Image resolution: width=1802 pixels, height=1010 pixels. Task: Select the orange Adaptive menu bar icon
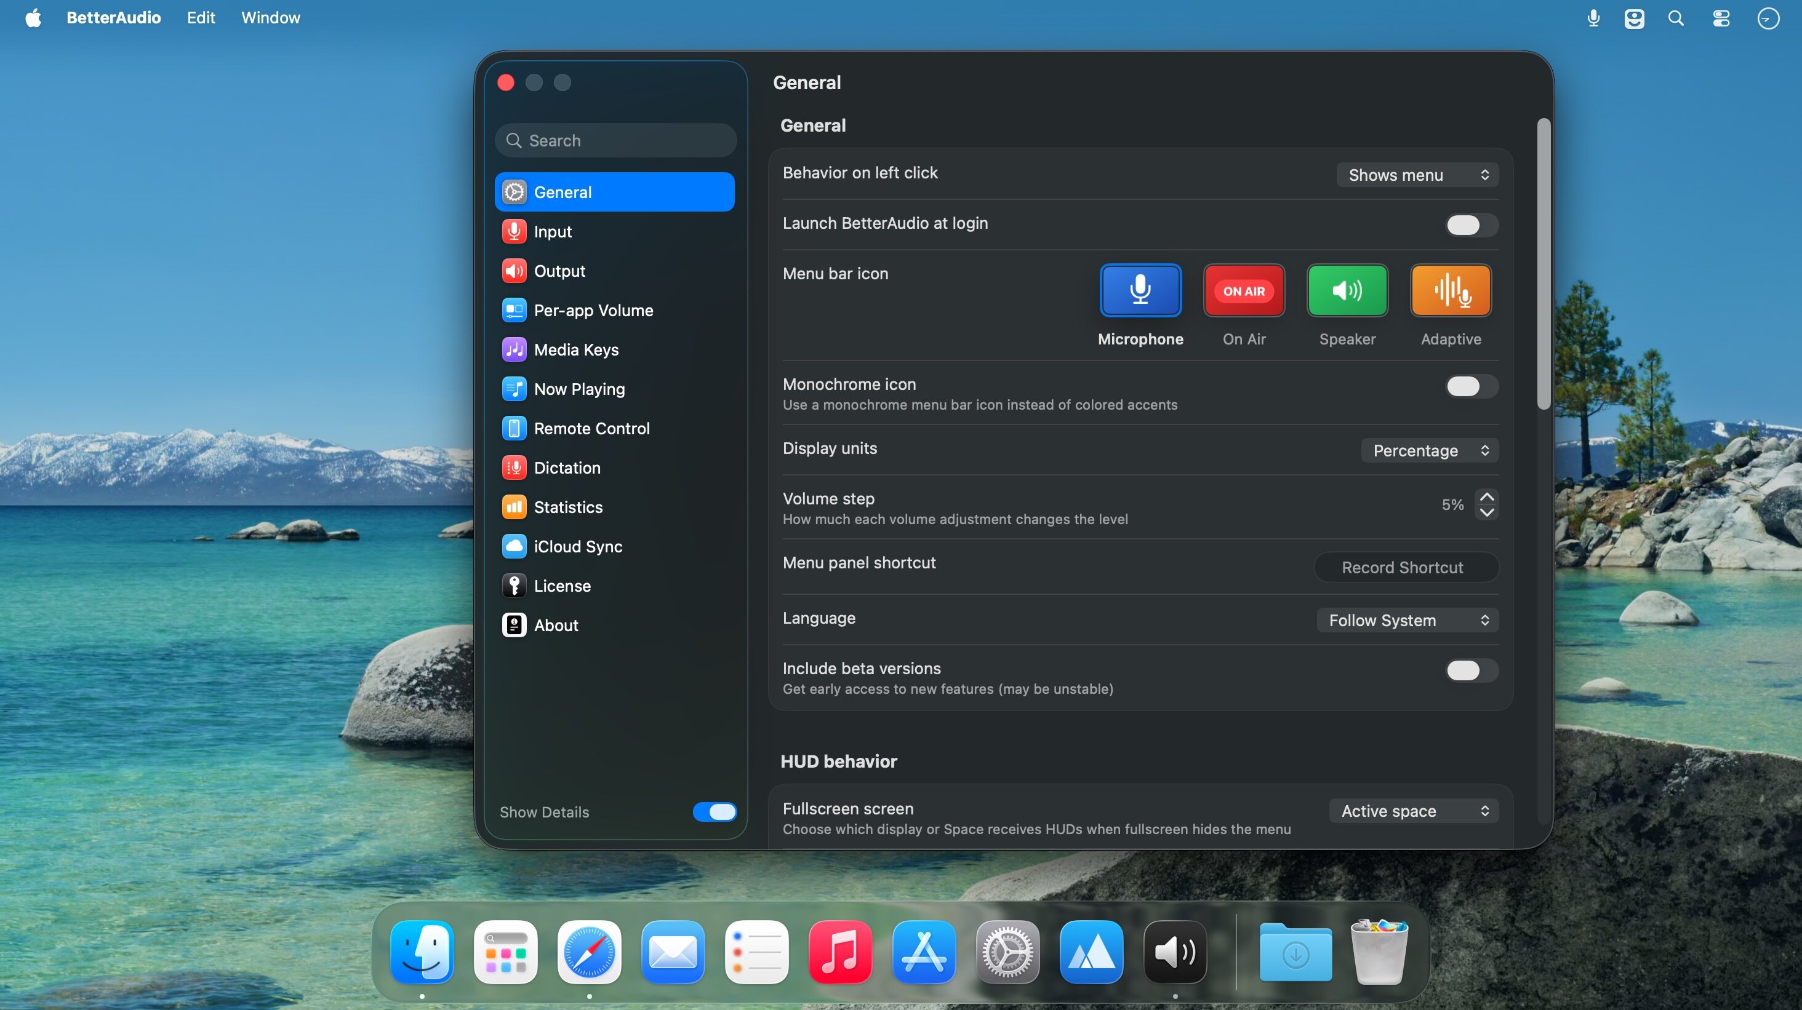pyautogui.click(x=1451, y=290)
